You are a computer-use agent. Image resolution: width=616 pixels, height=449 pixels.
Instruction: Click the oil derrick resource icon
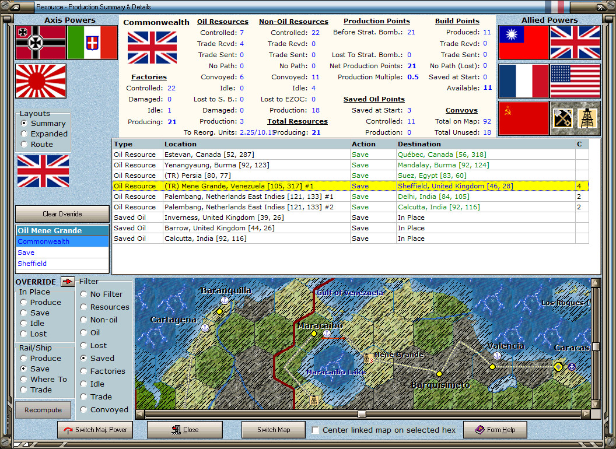587,118
